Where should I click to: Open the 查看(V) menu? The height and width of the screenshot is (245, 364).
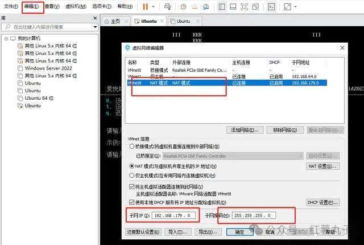click(52, 6)
